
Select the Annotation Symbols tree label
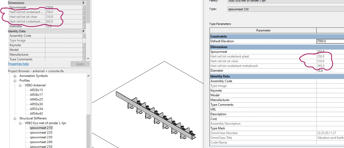34,76
